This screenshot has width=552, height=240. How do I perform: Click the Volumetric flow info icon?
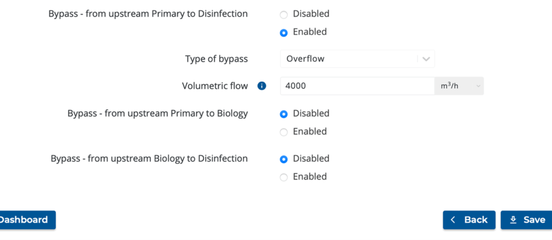pos(261,86)
